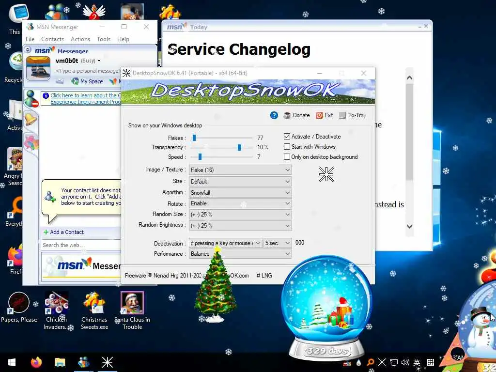This screenshot has width=496, height=372.
Task: Click the personal message field in Messenger
Action: click(x=88, y=71)
